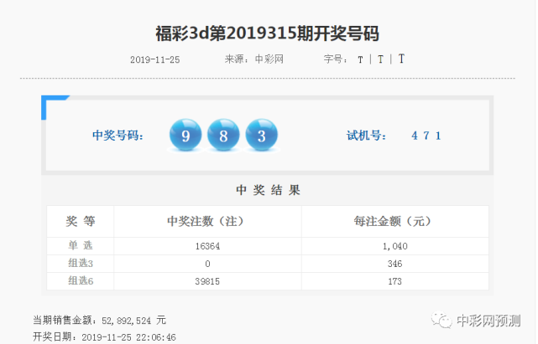Click the 组选6 winning count 39815

[x=207, y=281]
